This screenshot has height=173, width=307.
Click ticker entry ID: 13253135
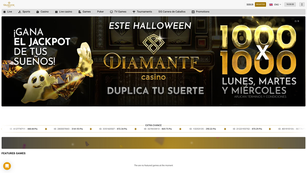pos(203,129)
